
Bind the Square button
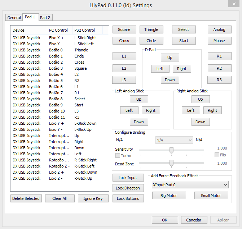pyautogui.click(x=124, y=29)
